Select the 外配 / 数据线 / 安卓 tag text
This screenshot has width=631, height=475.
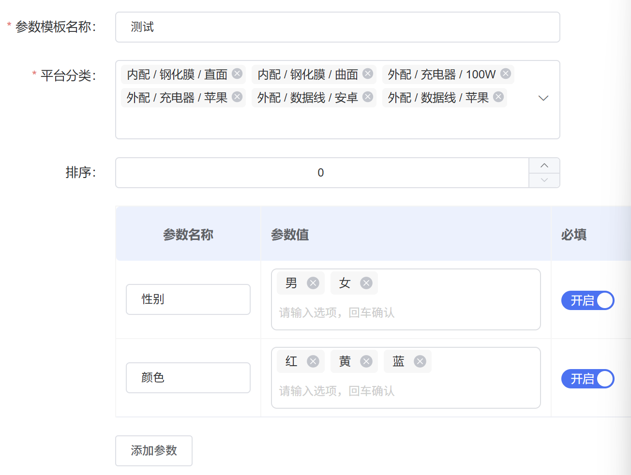tap(308, 98)
